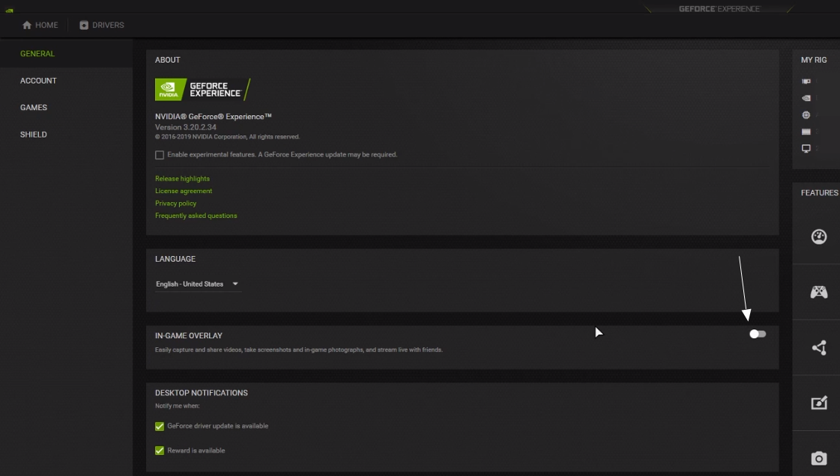Open the gamepad controller feature icon
Screen dimensions: 840x476
pos(818,292)
